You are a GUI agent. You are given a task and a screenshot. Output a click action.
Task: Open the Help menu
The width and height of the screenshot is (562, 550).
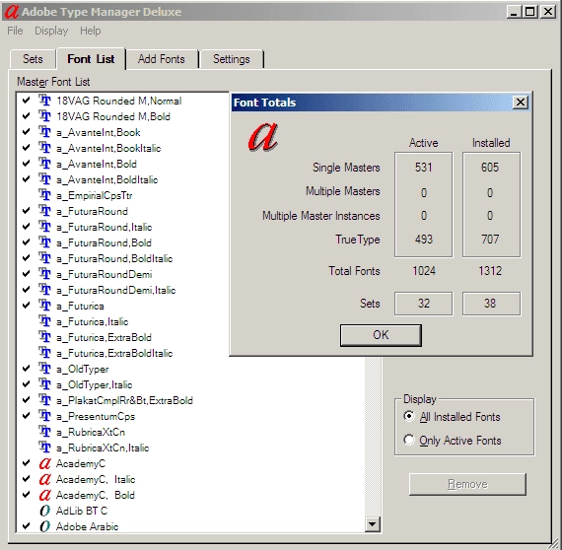click(x=91, y=31)
